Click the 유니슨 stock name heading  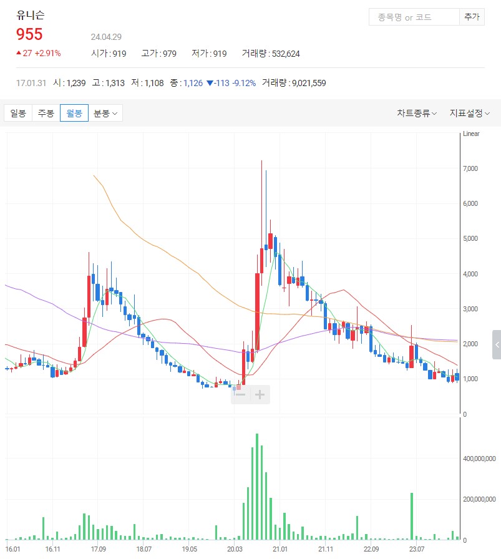point(31,16)
